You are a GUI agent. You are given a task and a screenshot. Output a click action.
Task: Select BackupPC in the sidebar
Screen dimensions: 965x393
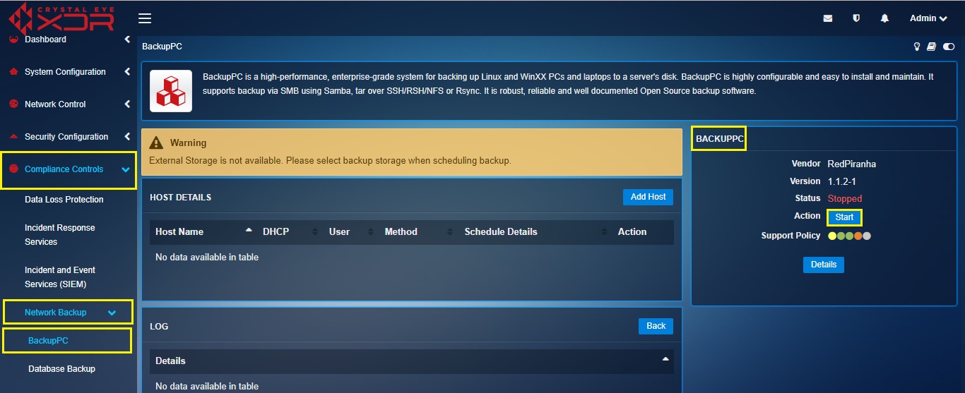point(48,341)
